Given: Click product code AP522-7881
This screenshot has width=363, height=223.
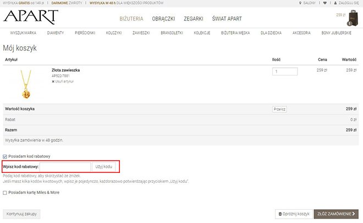Looking at the screenshot, I should click(61, 76).
